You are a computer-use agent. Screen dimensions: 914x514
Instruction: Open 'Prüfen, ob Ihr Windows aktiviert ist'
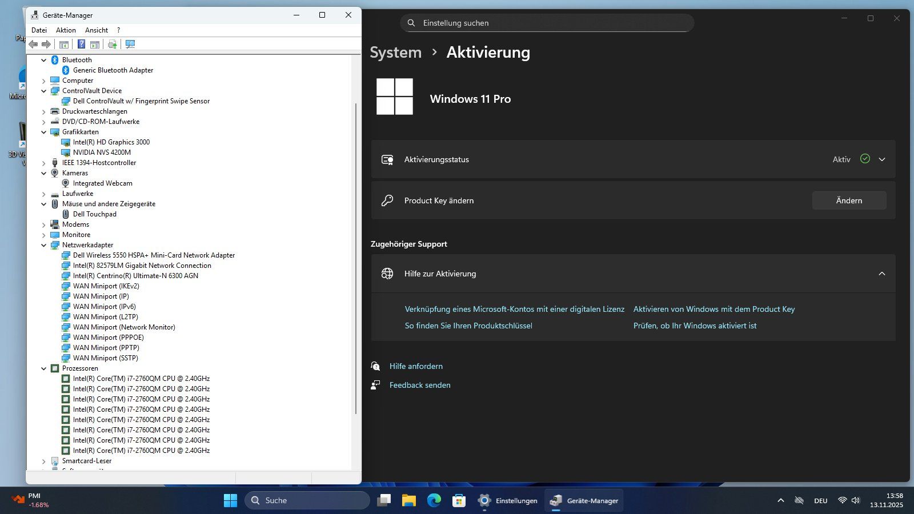coord(695,326)
